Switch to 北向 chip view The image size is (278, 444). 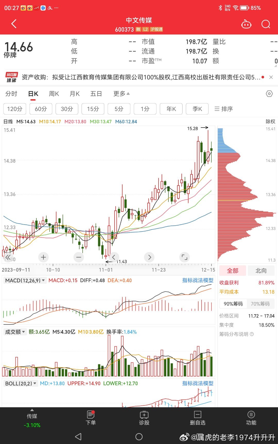pyautogui.click(x=261, y=271)
